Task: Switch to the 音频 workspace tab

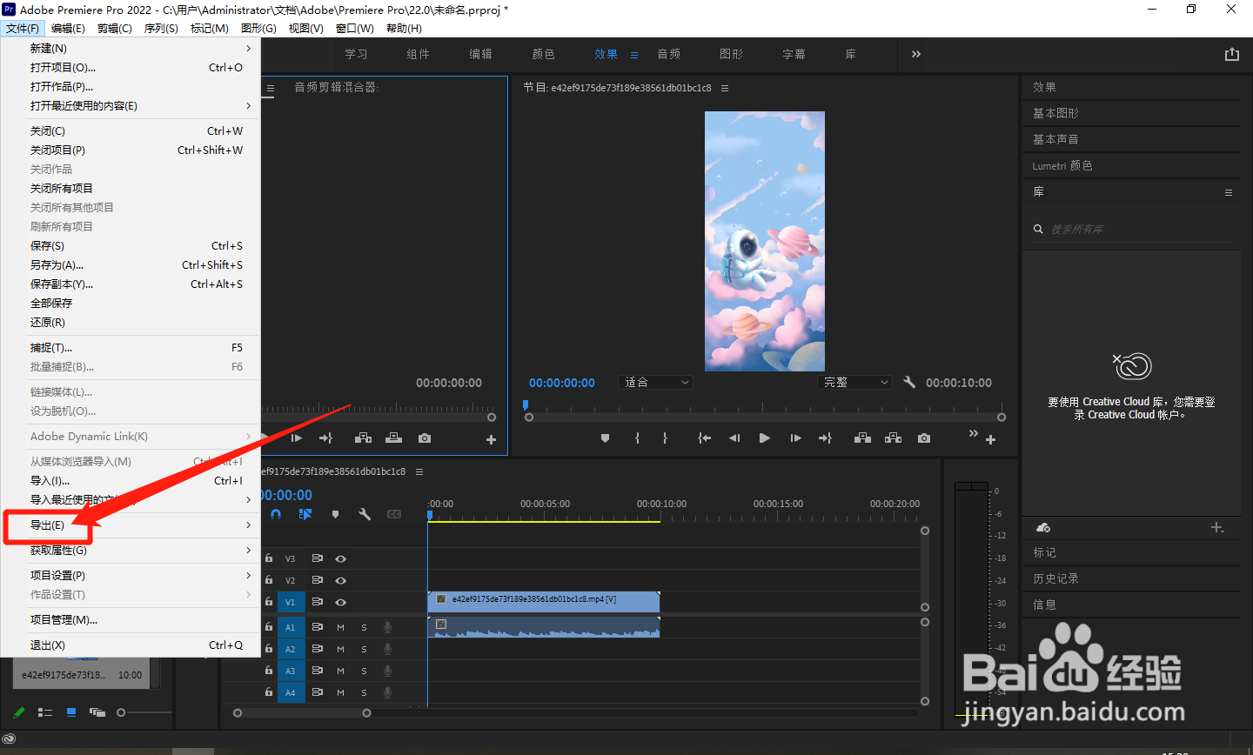Action: pos(669,54)
